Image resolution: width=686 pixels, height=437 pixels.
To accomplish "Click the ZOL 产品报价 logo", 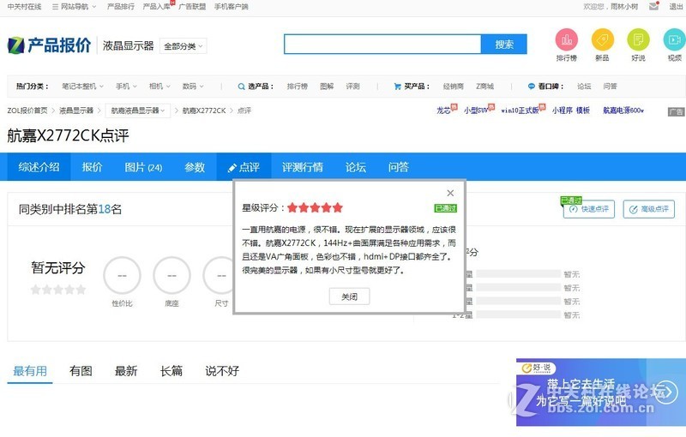I will click(49, 45).
